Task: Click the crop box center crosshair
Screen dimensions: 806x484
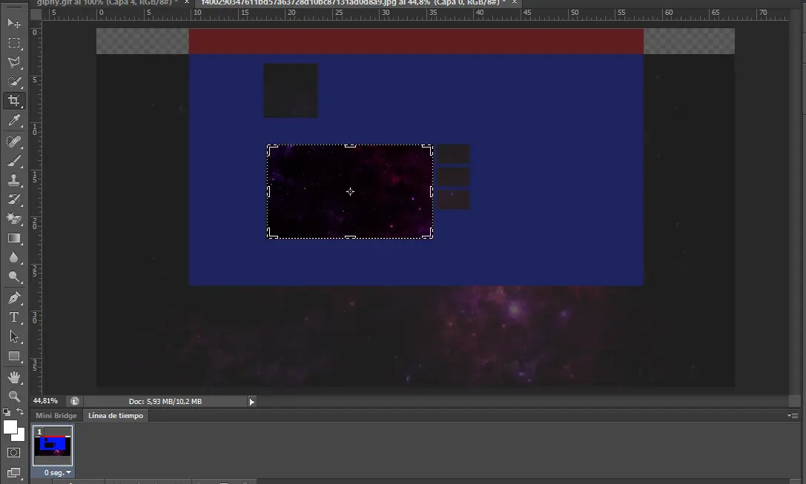Action: click(x=350, y=192)
